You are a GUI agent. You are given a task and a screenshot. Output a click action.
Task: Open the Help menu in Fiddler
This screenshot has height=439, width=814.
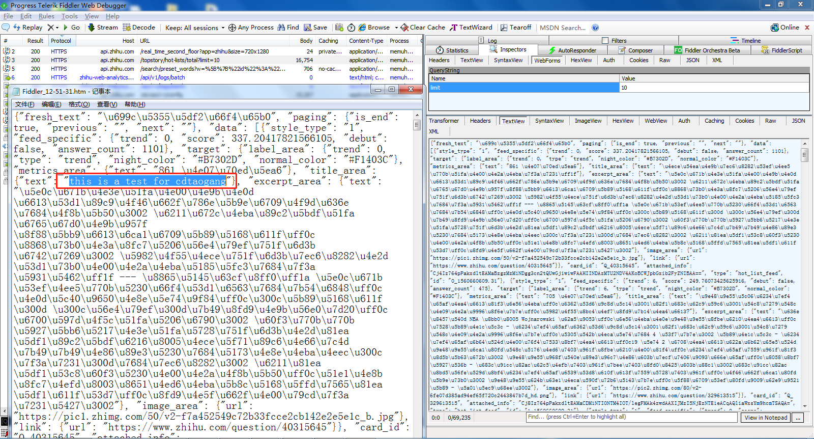pyautogui.click(x=112, y=16)
